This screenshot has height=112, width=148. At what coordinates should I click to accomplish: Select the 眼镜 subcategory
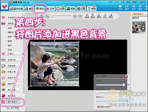[x=10, y=41]
